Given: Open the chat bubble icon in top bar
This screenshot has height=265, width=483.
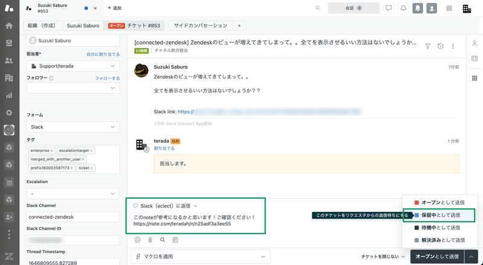Looking at the screenshot, I should point(389,8).
